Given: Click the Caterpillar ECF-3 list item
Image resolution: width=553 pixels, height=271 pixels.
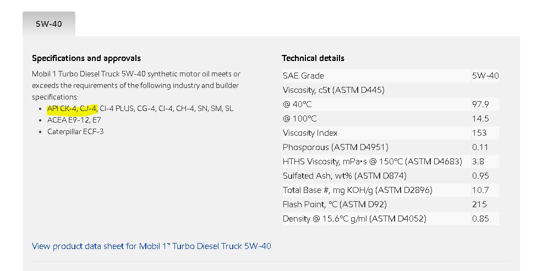Looking at the screenshot, I should 75,131.
